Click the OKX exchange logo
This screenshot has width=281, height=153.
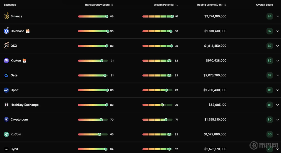tap(6, 46)
